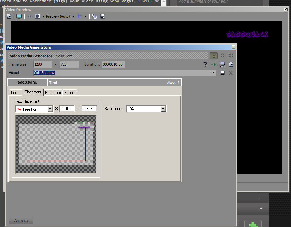
Task: Open Safe Zone 10% dropdown
Action: point(163,109)
